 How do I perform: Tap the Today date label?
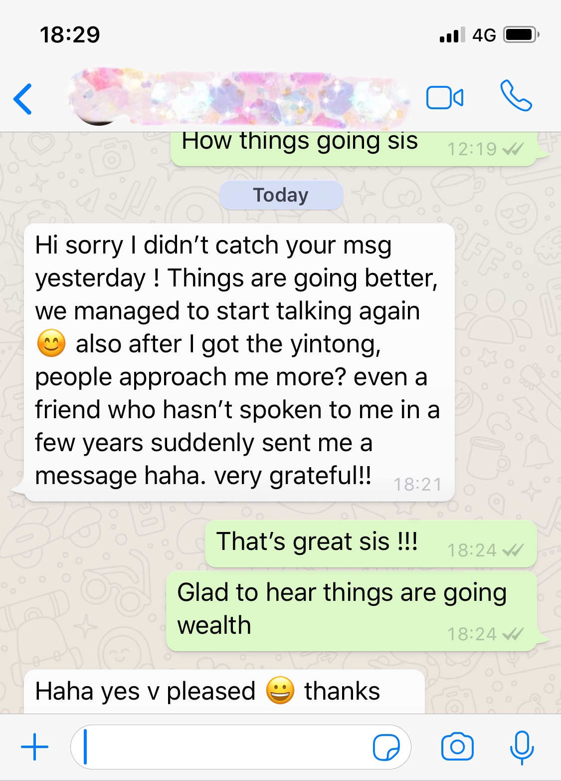point(281,195)
